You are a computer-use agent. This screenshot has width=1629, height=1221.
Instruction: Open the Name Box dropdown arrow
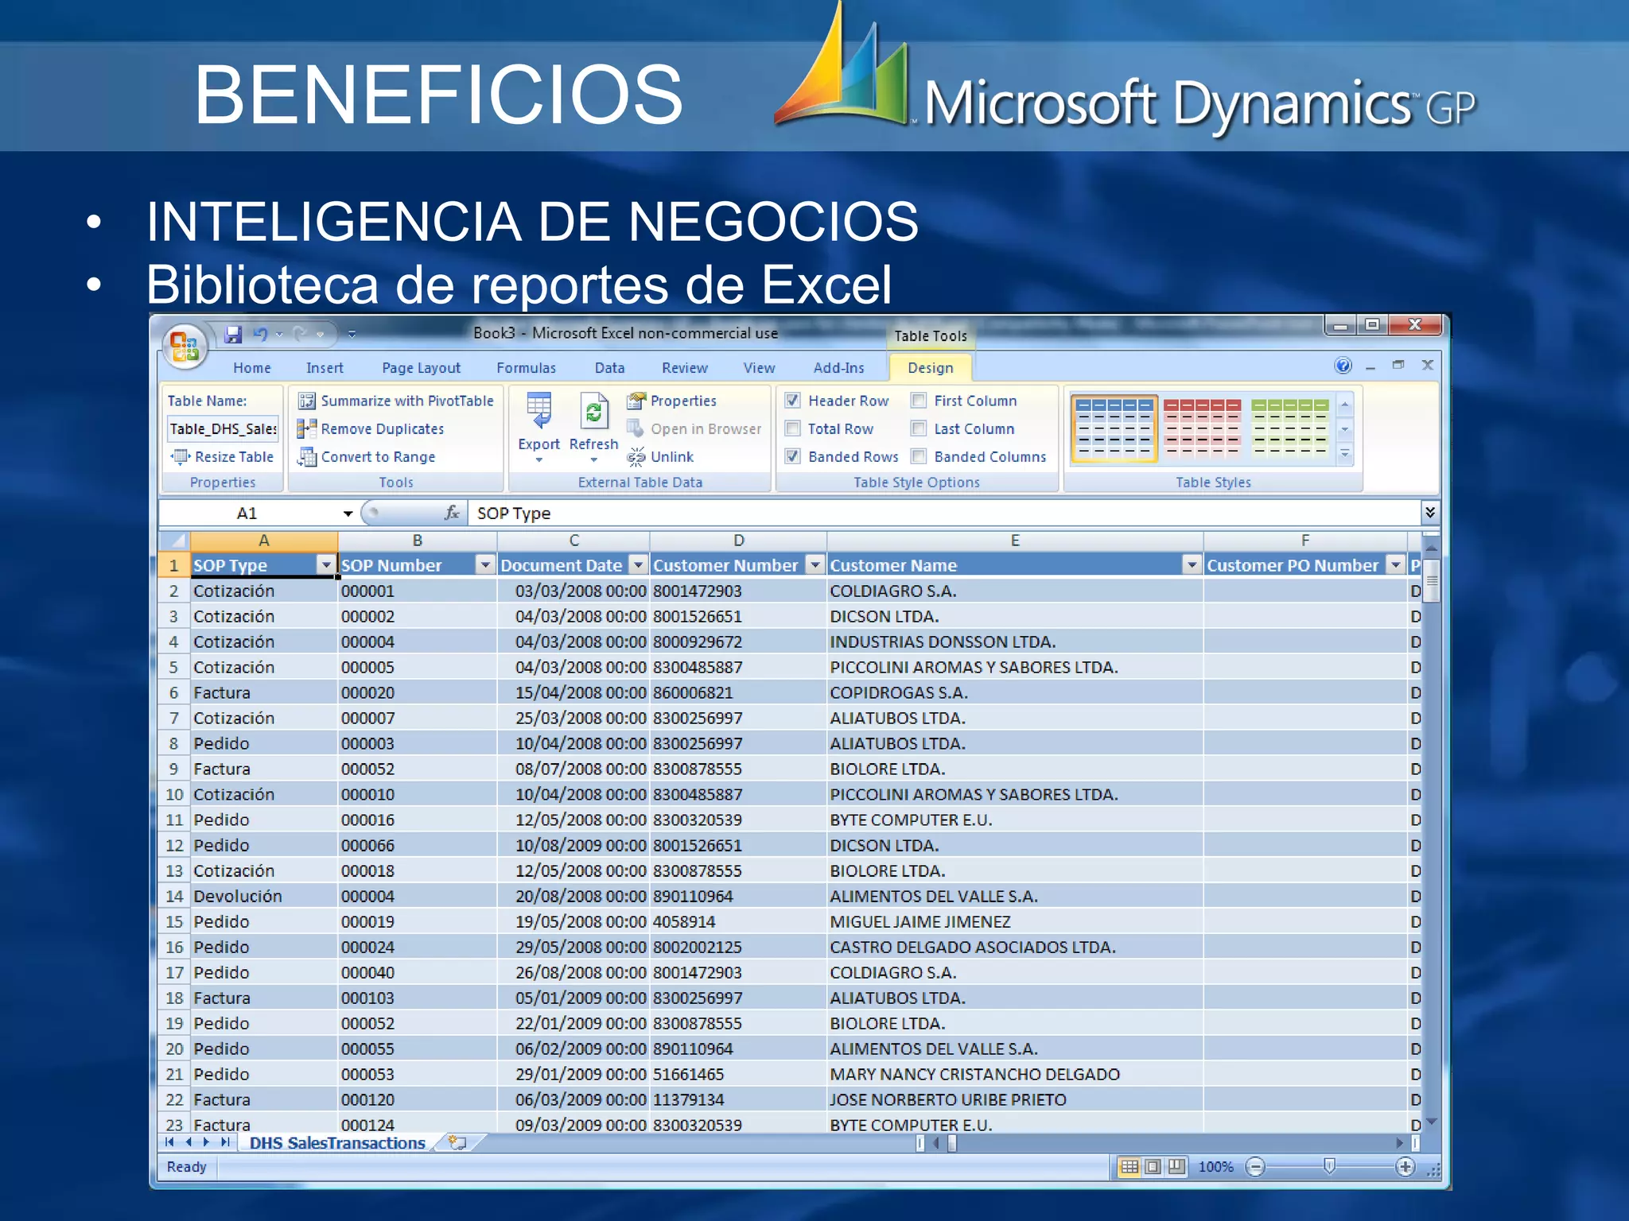pos(348,514)
